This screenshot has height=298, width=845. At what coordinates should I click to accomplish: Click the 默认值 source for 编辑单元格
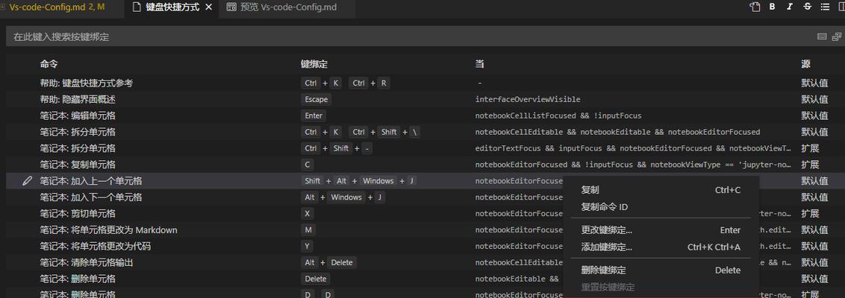pyautogui.click(x=814, y=115)
